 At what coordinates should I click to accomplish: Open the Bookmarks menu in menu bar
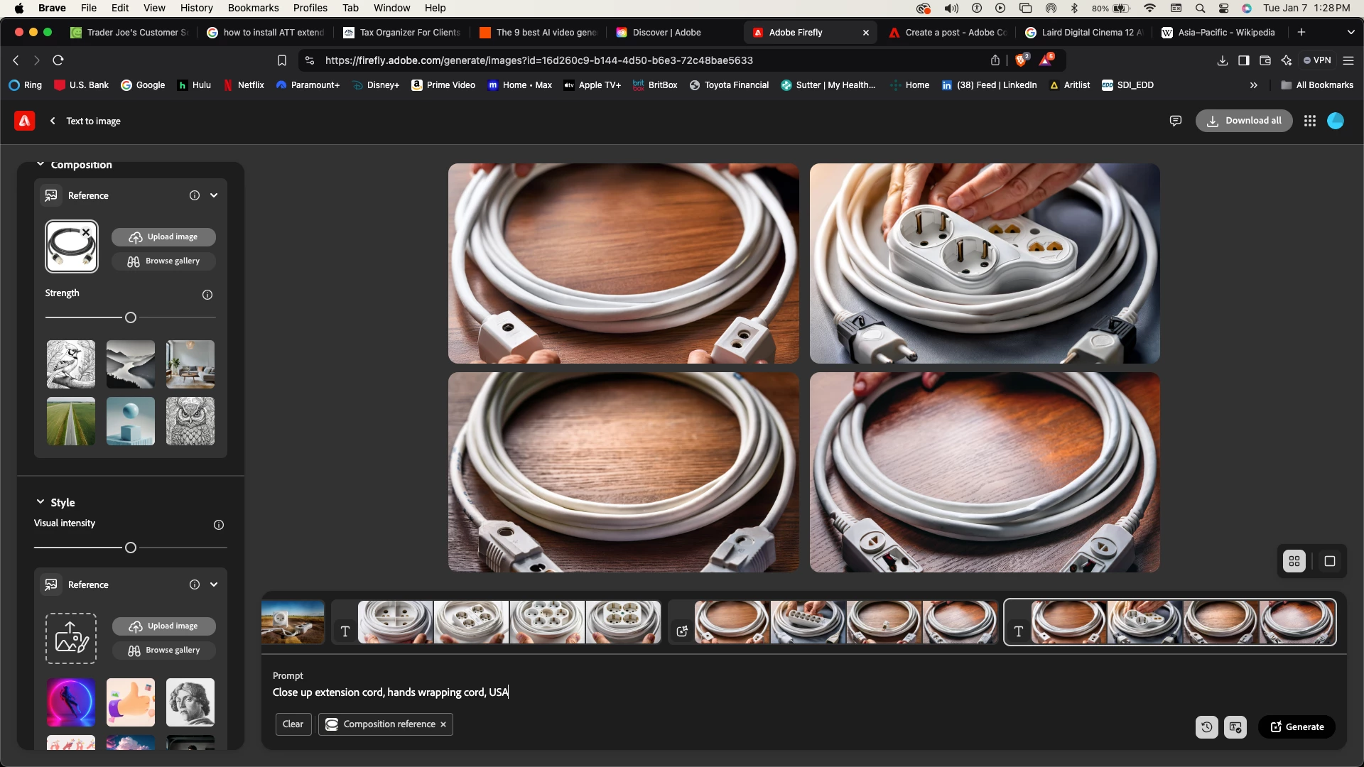[x=253, y=8]
